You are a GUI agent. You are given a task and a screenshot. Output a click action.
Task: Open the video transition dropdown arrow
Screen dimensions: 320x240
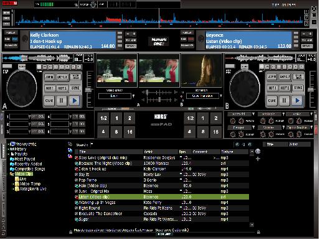point(221,96)
